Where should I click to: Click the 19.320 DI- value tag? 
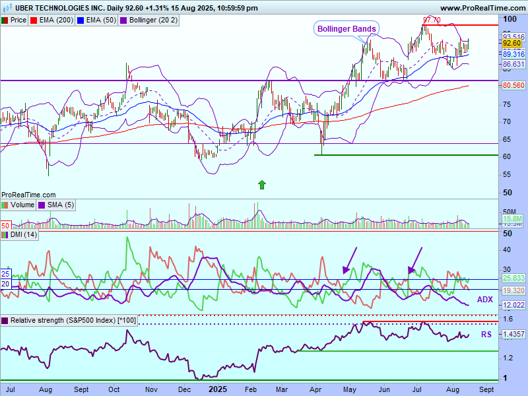click(x=513, y=290)
